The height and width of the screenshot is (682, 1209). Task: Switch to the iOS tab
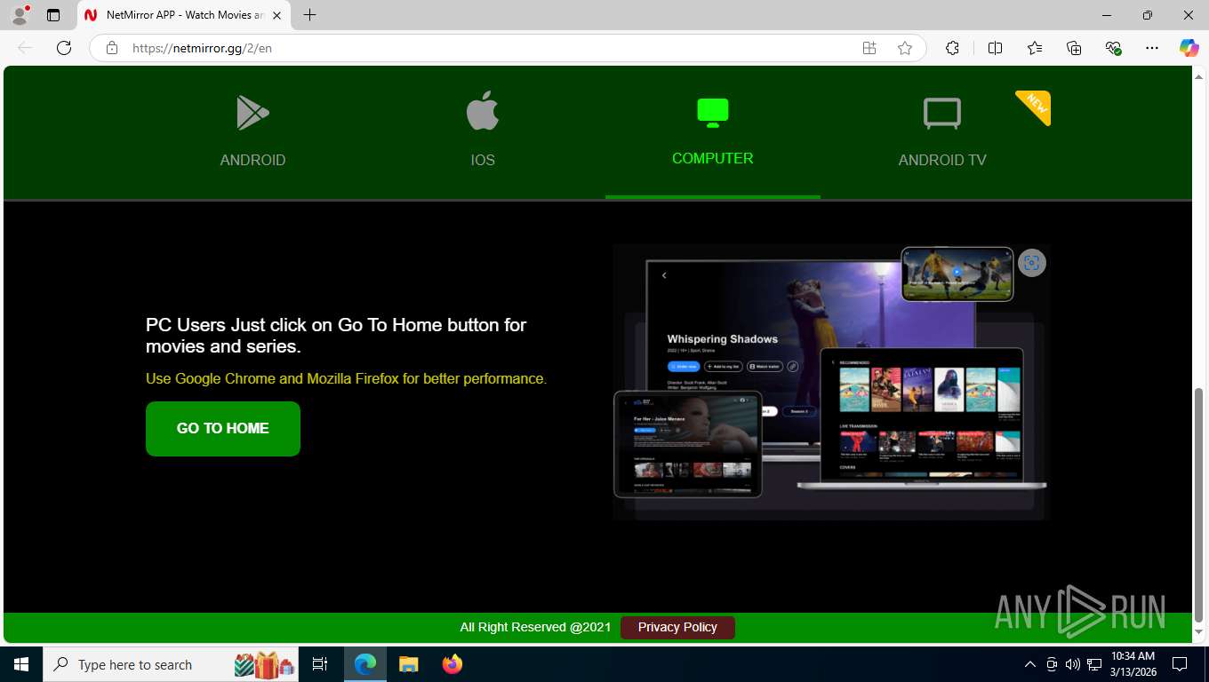tap(483, 131)
